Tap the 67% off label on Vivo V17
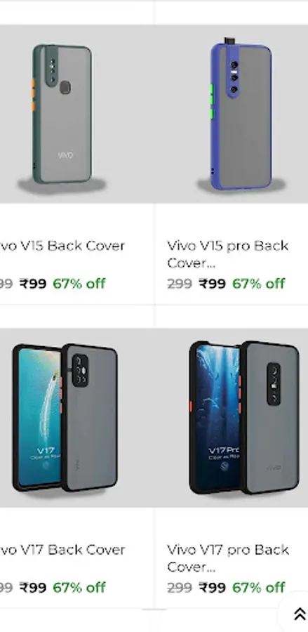308x632 pixels. click(79, 587)
